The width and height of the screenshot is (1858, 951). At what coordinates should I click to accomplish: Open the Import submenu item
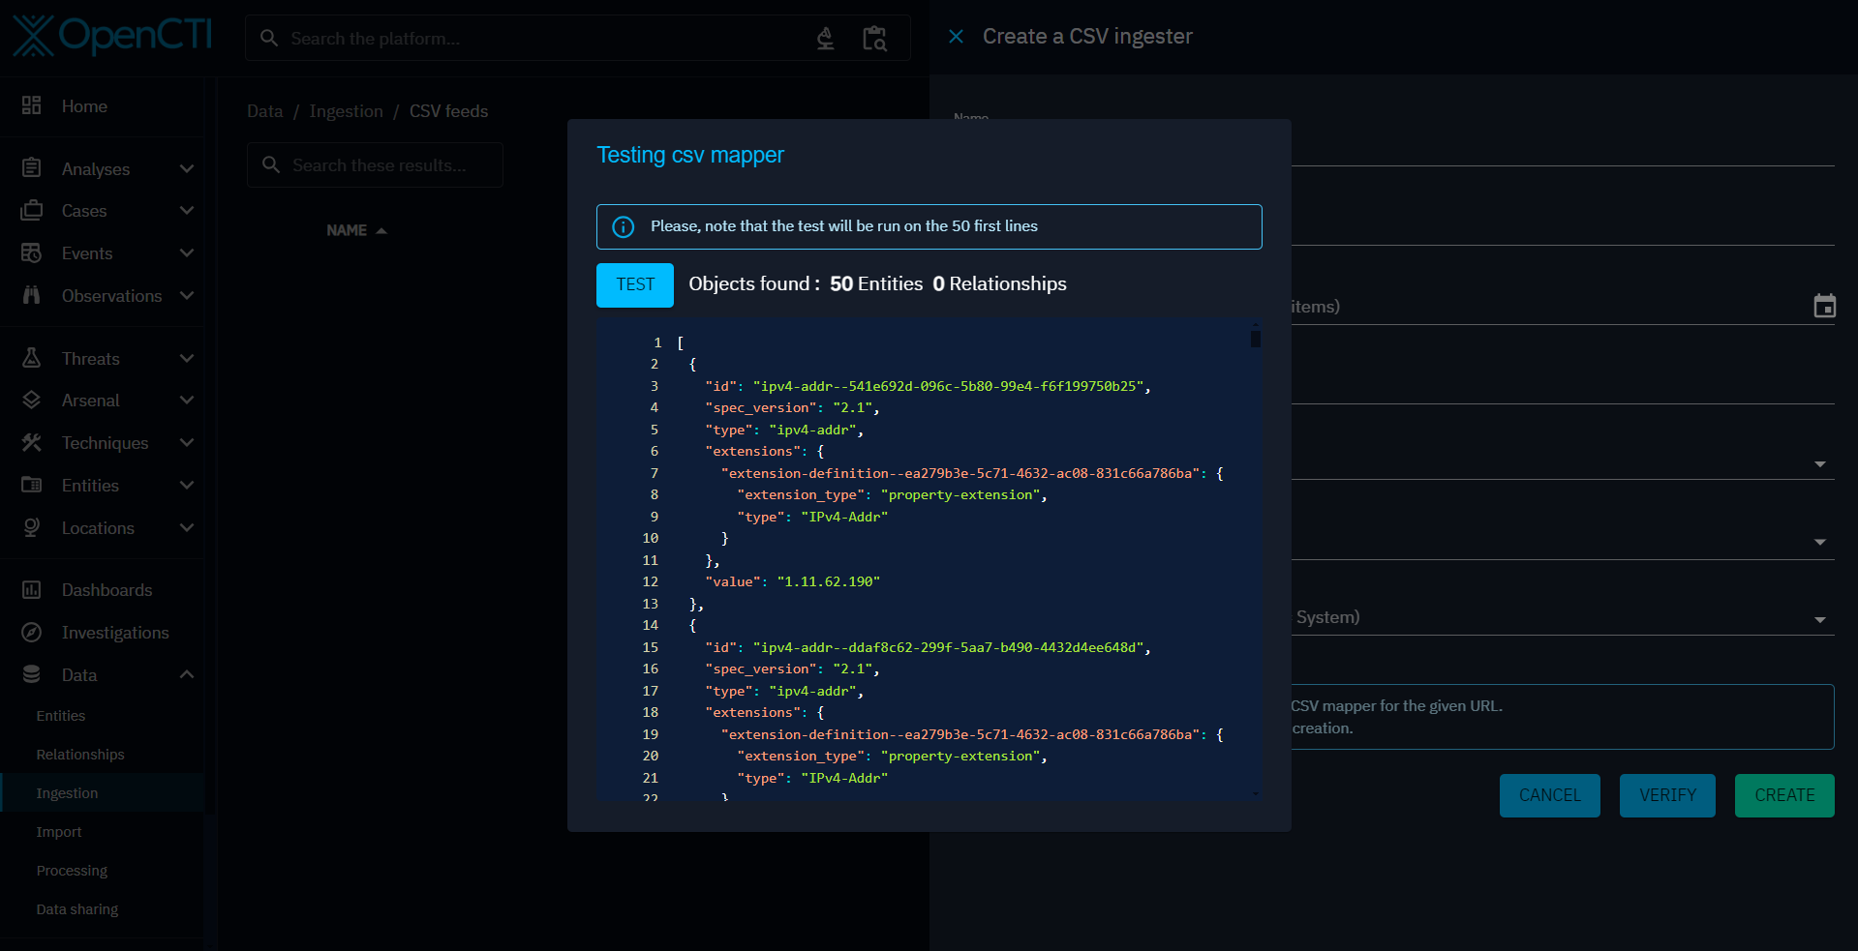coord(103,831)
